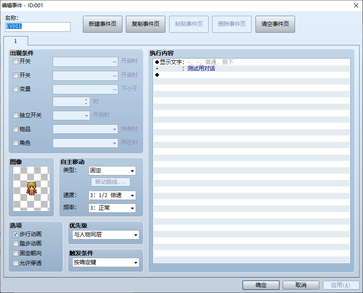Uncheck the 步行动画 option
This screenshot has width=363, height=293.
[15, 234]
